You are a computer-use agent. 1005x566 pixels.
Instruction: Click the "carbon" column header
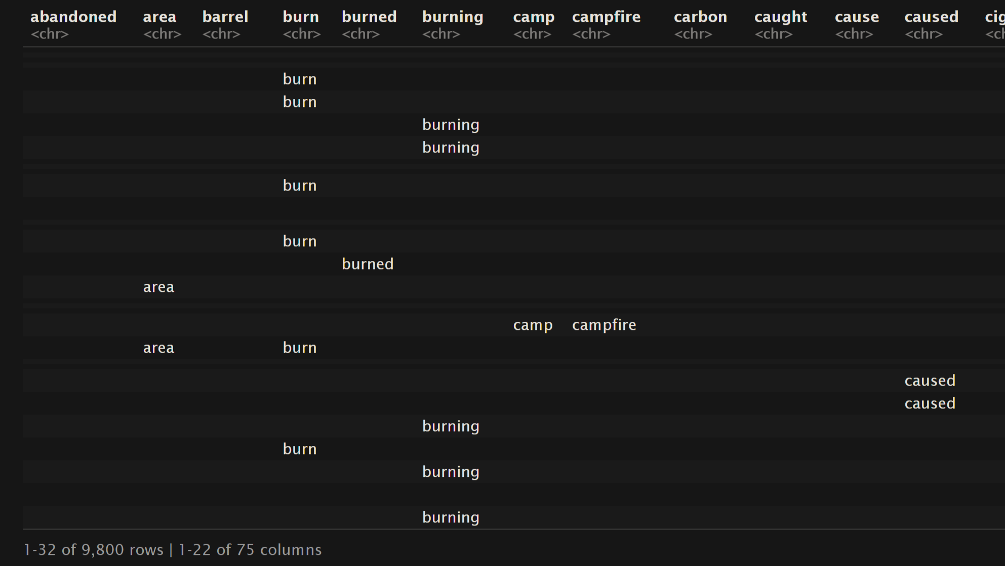tap(700, 17)
